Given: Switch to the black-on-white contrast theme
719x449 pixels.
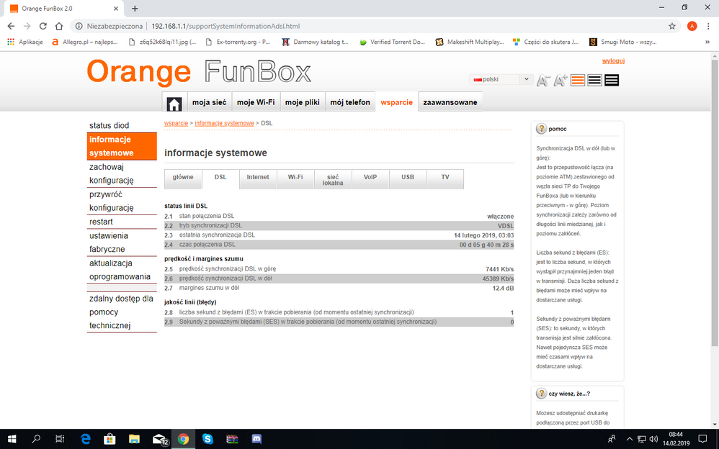Looking at the screenshot, I should (594, 80).
